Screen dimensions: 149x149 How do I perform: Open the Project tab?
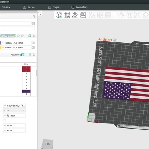54,7
